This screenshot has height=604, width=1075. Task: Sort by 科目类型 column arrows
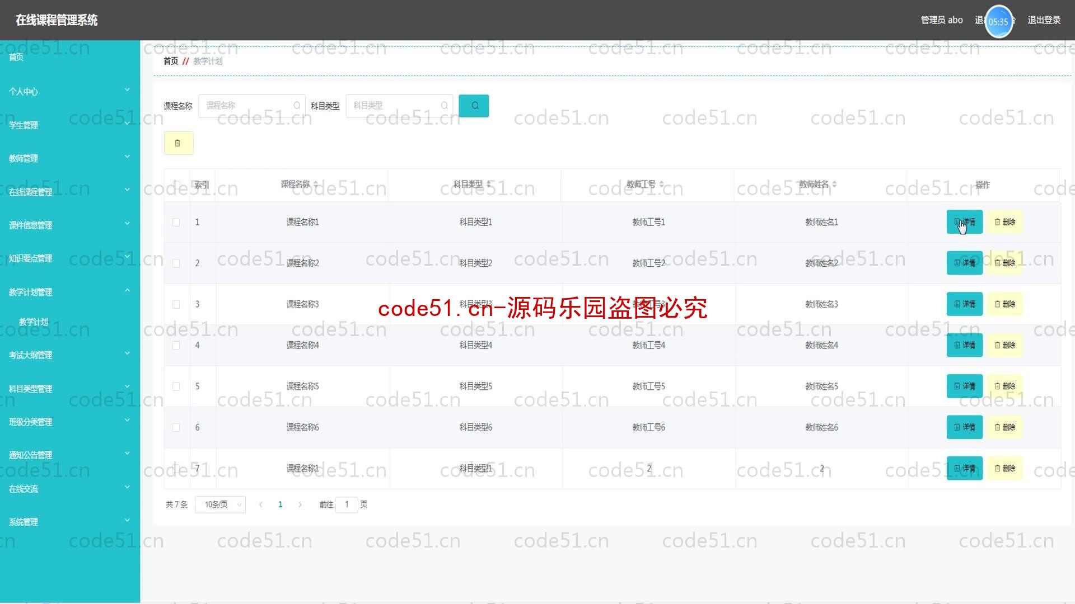click(x=489, y=185)
